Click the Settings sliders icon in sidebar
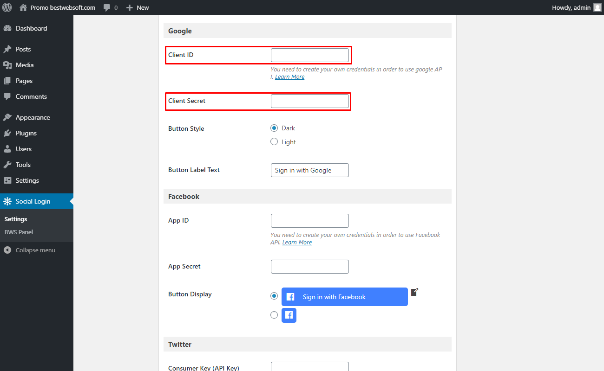The height and width of the screenshot is (371, 604). 7,180
